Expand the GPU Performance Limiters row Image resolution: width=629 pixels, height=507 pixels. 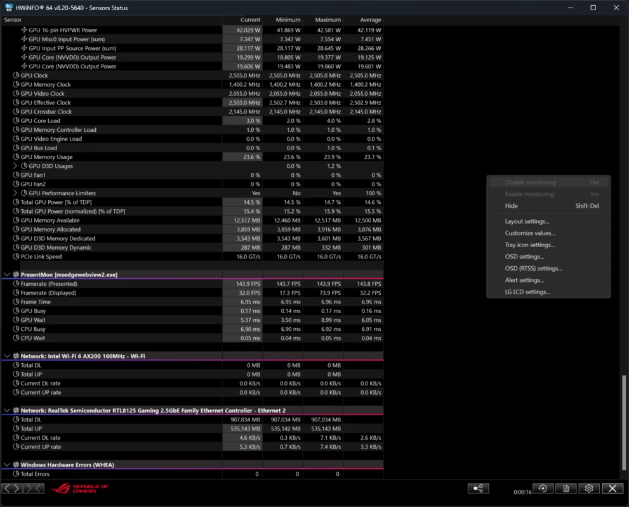coord(15,193)
